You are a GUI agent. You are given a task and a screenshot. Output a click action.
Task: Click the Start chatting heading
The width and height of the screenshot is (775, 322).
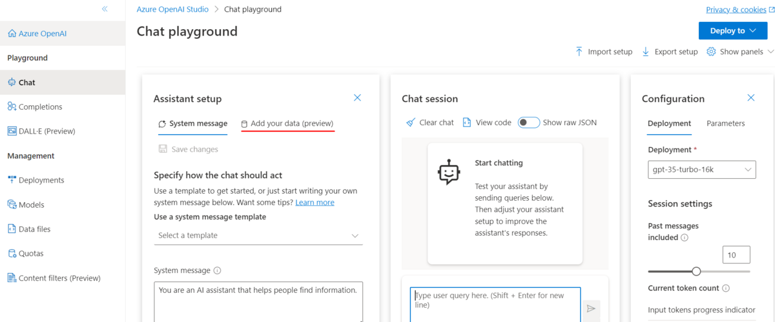[499, 163]
